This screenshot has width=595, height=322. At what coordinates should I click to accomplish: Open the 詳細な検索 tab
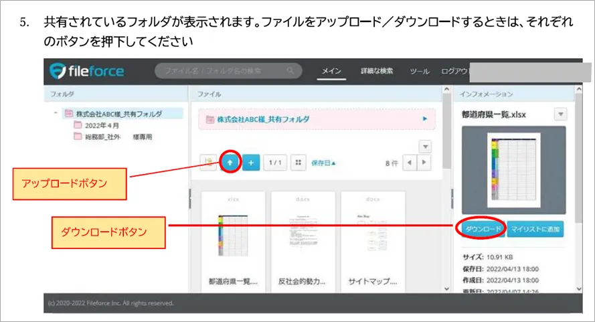(x=376, y=71)
